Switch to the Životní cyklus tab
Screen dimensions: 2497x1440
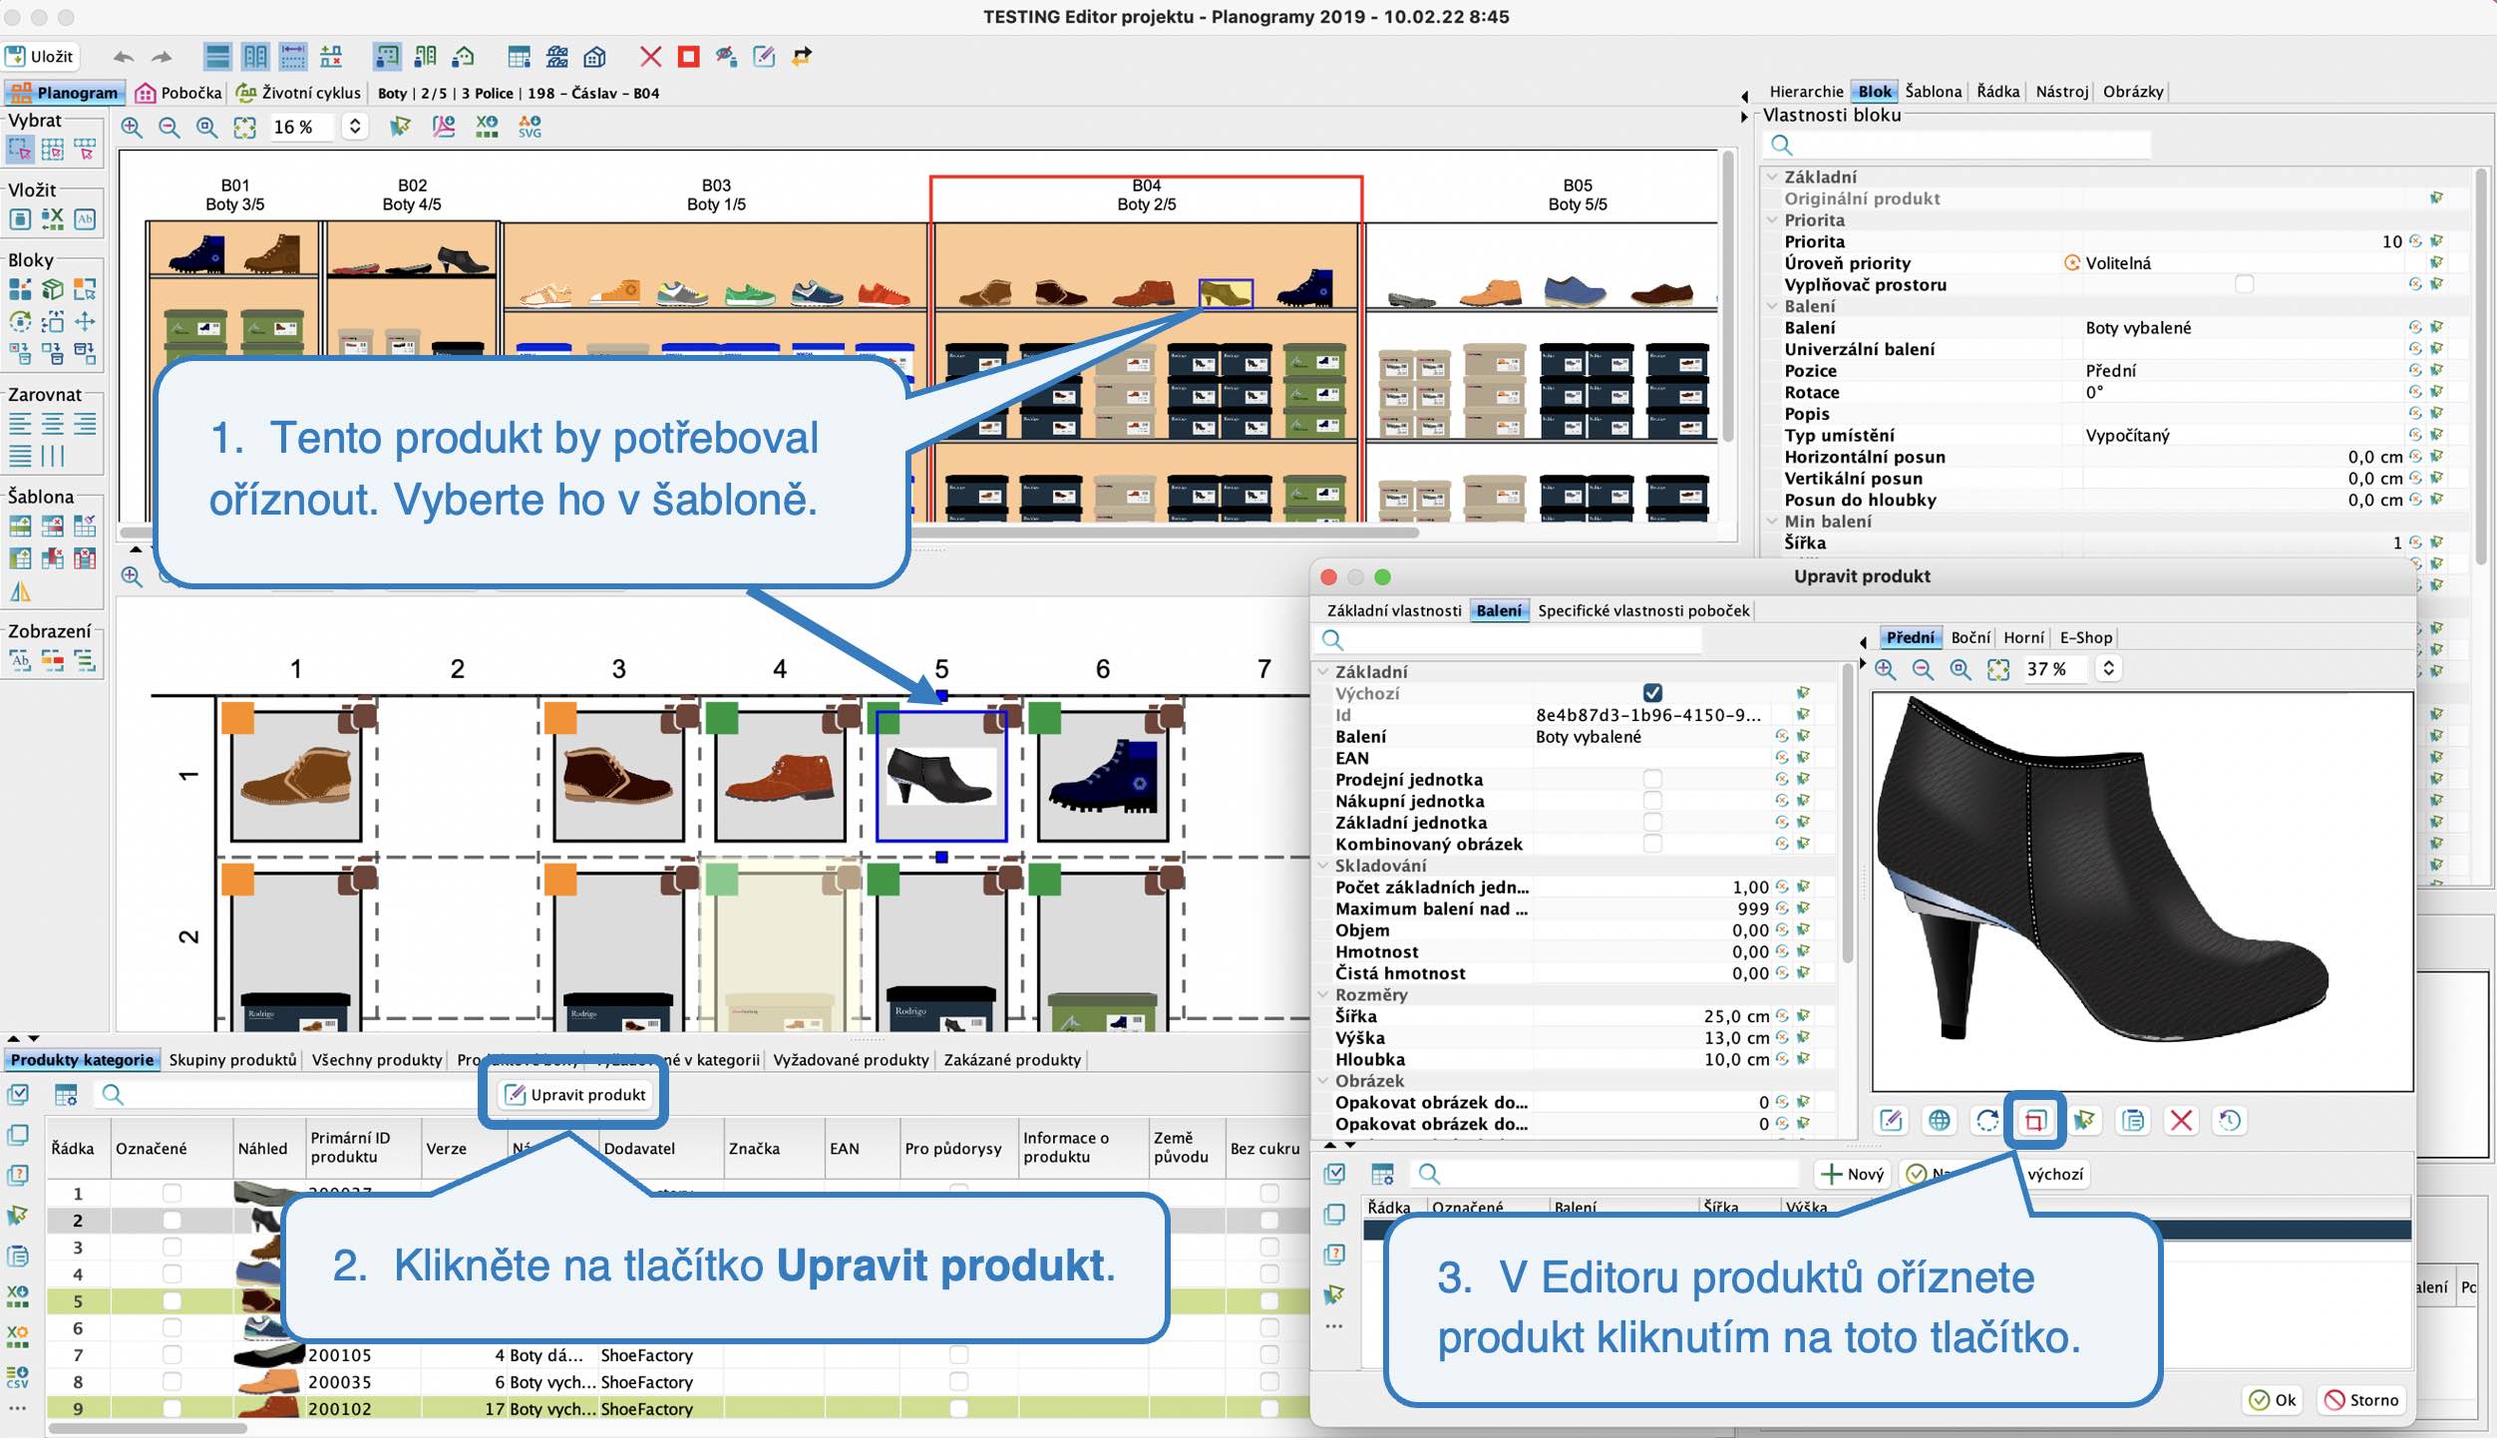click(298, 93)
